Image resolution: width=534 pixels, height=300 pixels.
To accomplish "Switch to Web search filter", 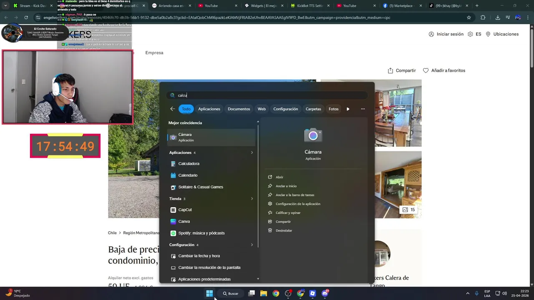I will tap(262, 109).
